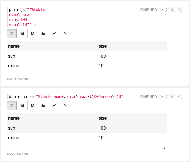This screenshot has height=162, width=190.
Task: Click the "size" column header in first table
Action: click(103, 46)
